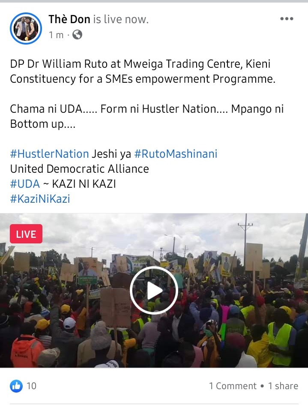Open the #RutoMashinani hashtag
The width and height of the screenshot is (308, 408).
176,154
